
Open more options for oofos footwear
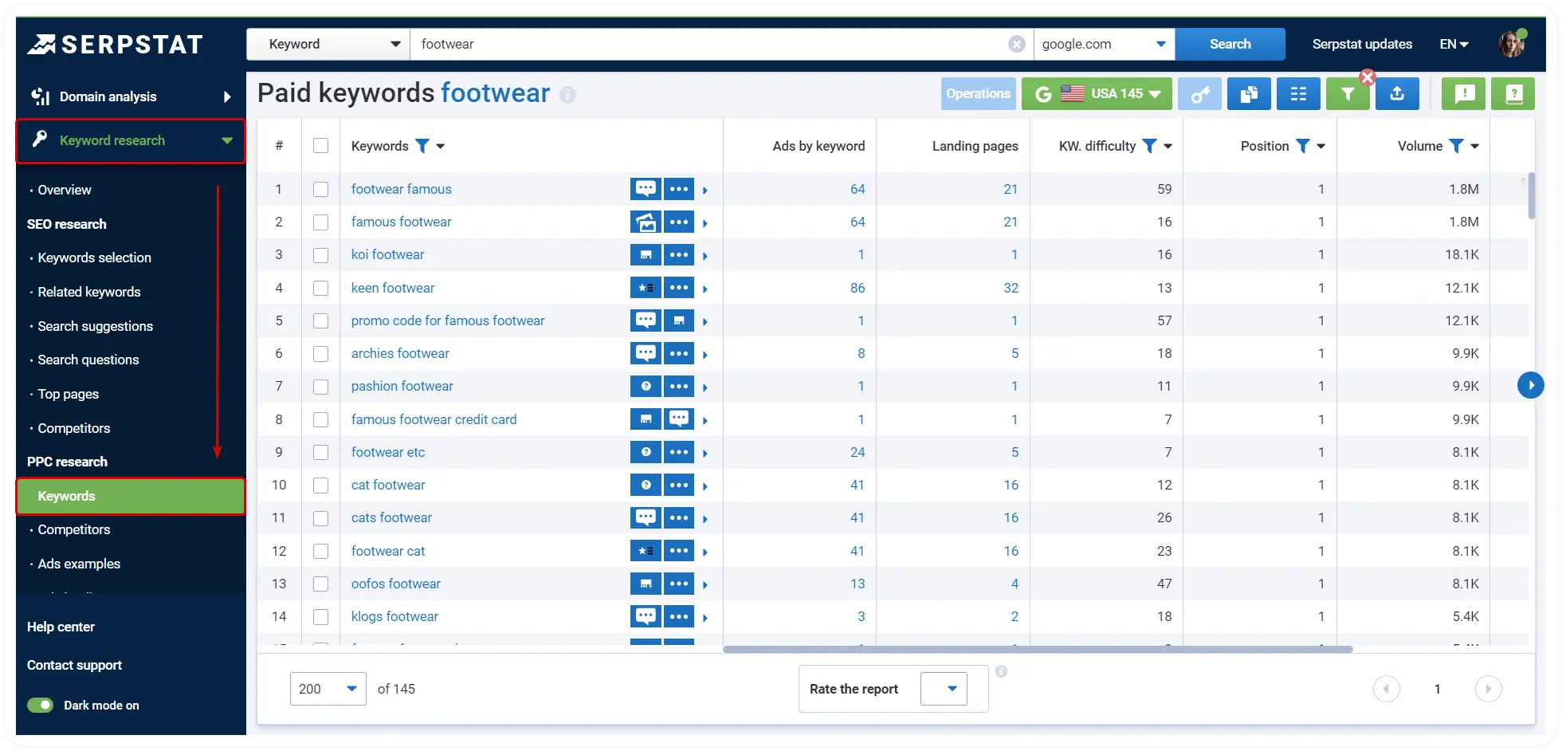[x=679, y=584]
